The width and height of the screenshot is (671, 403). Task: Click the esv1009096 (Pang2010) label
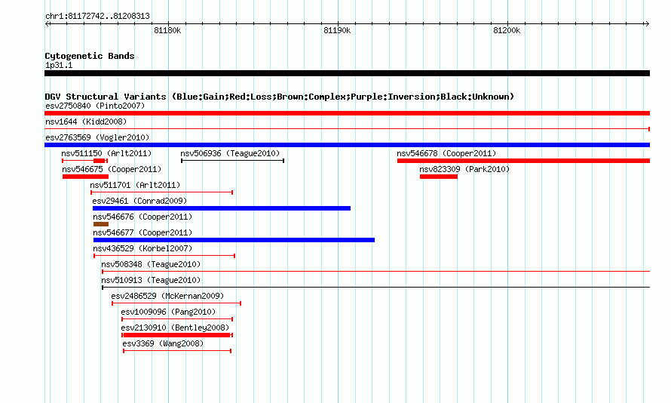point(168,312)
